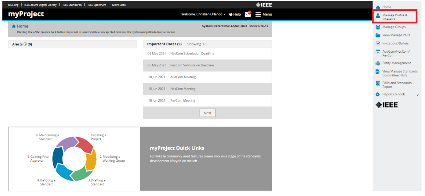Screen dimensions: 425x196
Task: Select Entity Management menu item
Action: tap(397, 63)
